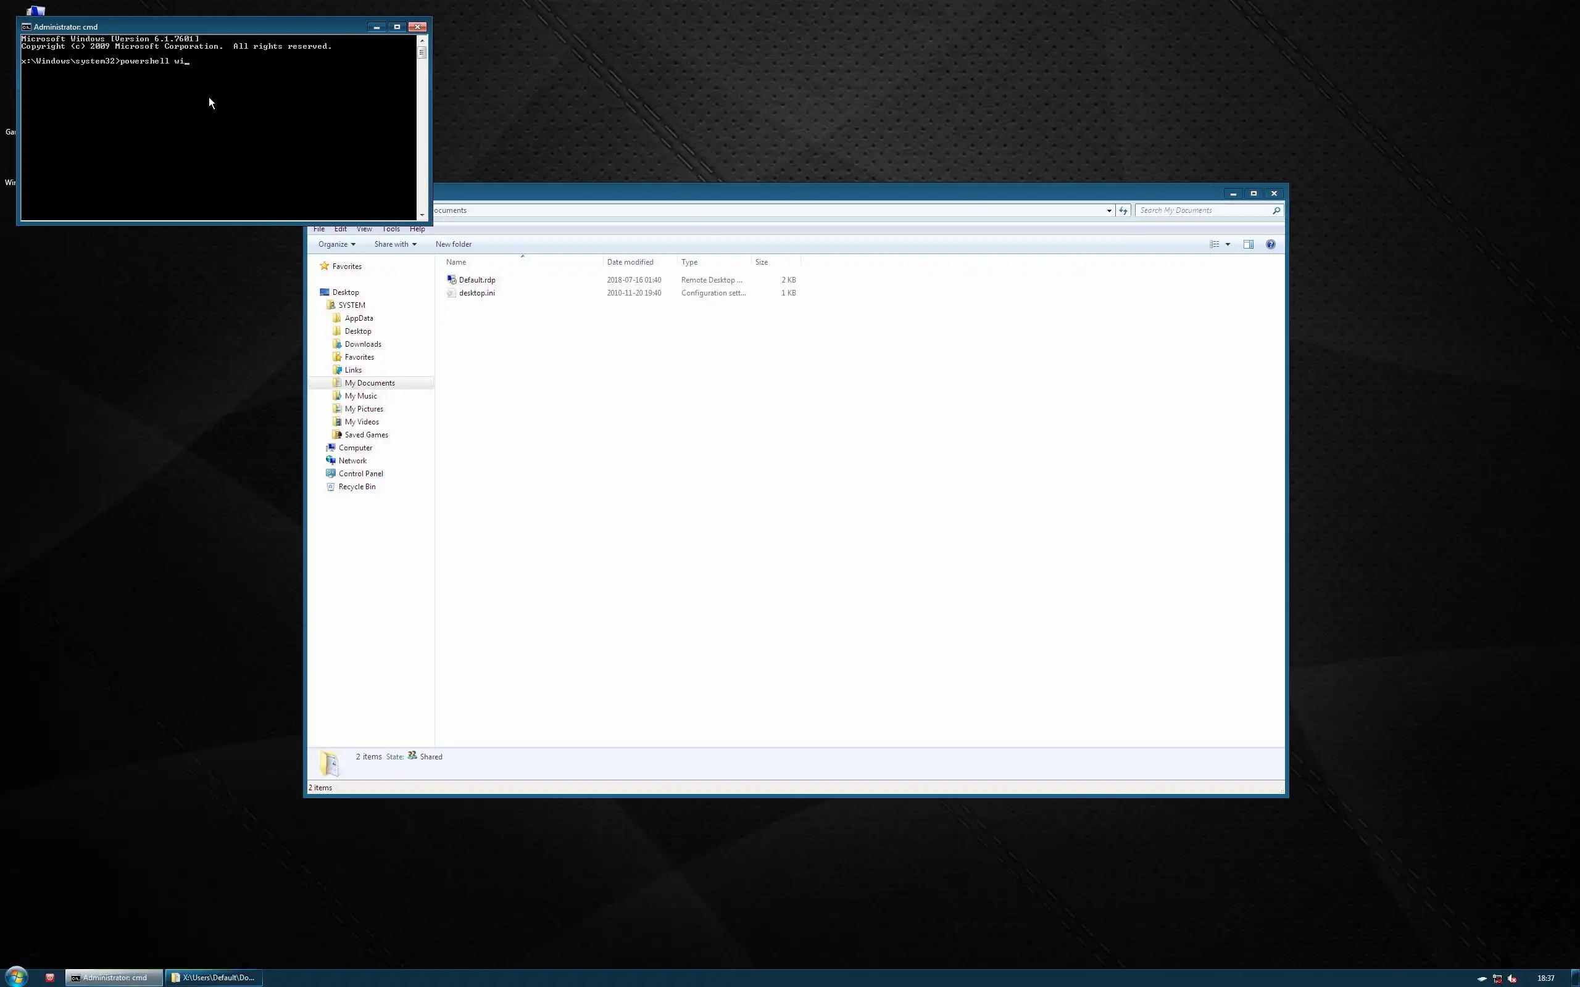Viewport: 1580px width, 987px height.
Task: Sort by Date modified column header
Action: pyautogui.click(x=630, y=262)
